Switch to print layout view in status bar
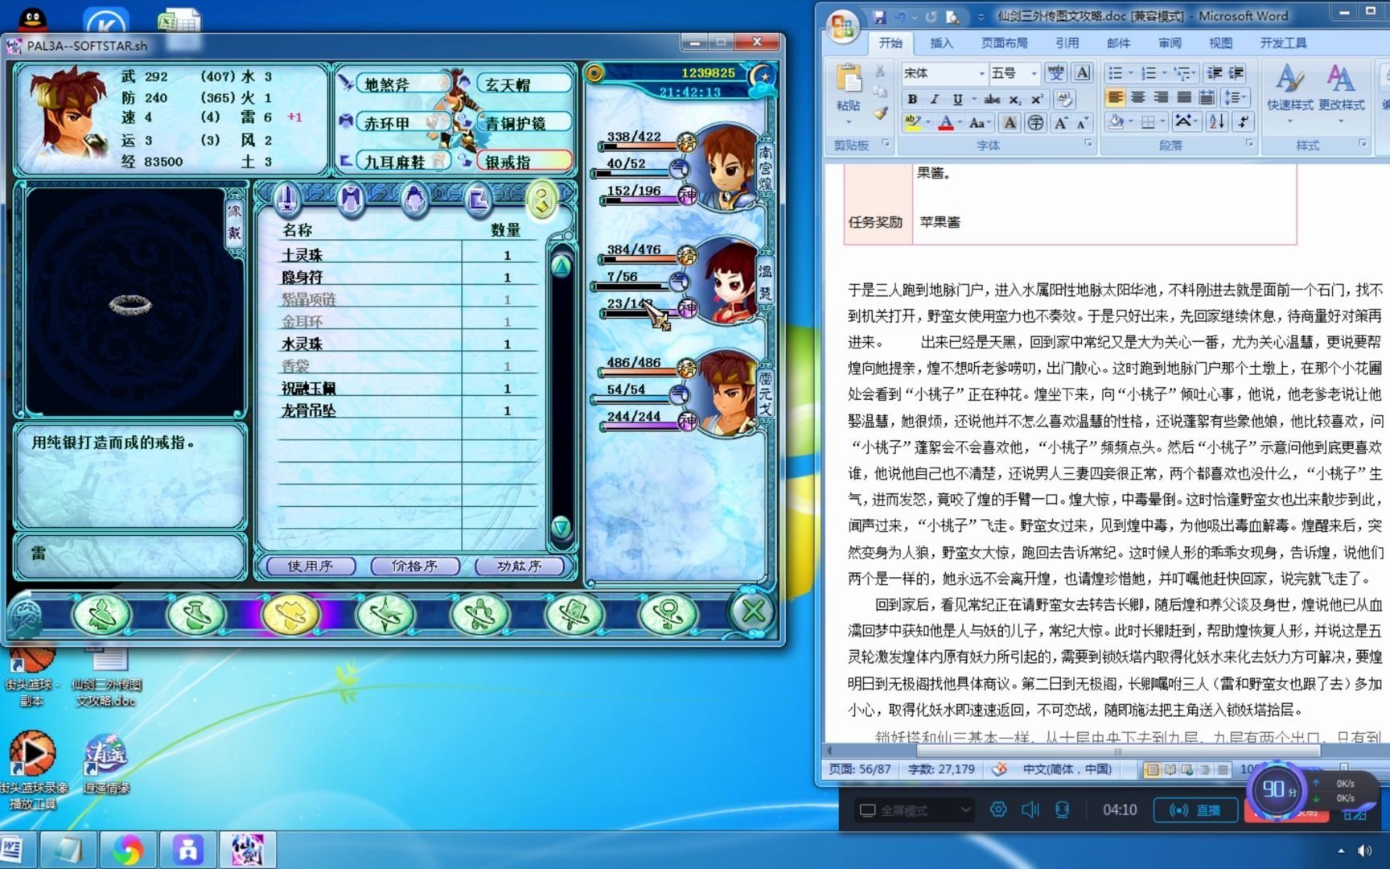This screenshot has height=869, width=1390. tap(1152, 770)
